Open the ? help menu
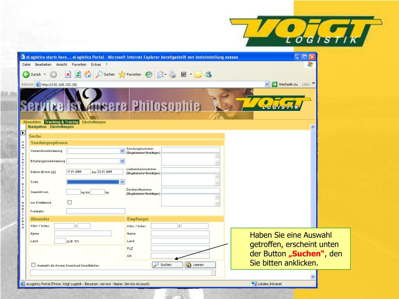The height and width of the screenshot is (299, 399). coord(107,65)
